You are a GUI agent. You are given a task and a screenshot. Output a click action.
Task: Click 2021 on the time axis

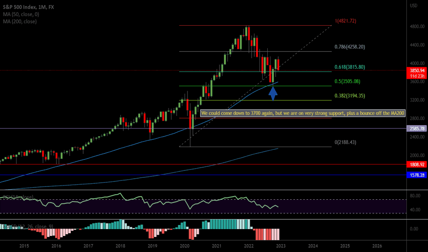point(217,246)
